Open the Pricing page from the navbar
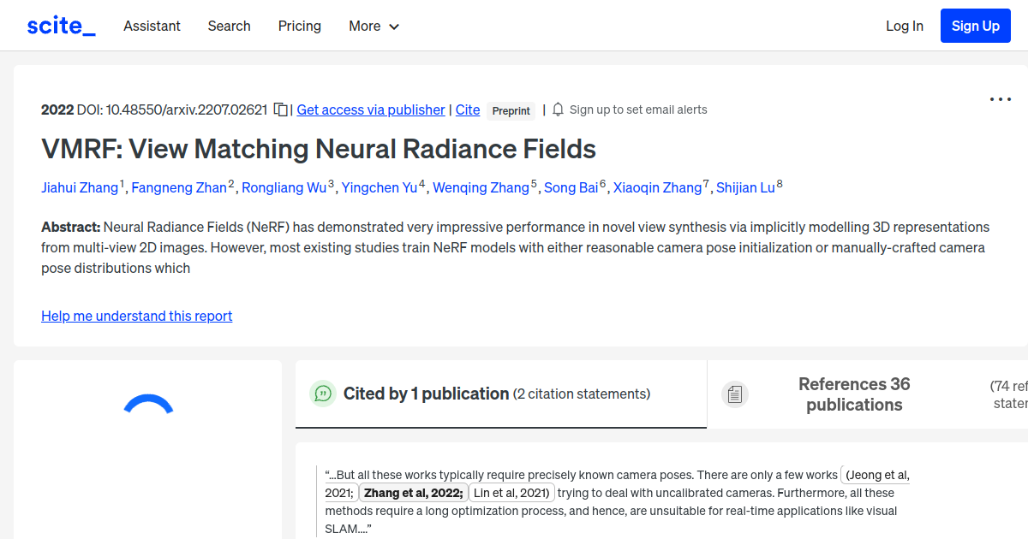This screenshot has height=539, width=1028. click(299, 27)
